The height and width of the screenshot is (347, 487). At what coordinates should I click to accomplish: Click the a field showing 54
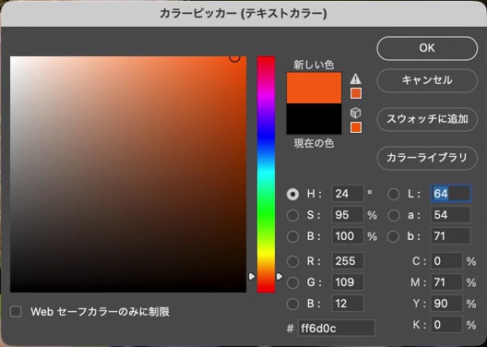(451, 215)
